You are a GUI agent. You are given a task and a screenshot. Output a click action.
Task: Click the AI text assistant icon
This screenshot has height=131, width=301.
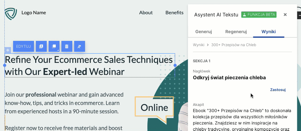coord(79,46)
